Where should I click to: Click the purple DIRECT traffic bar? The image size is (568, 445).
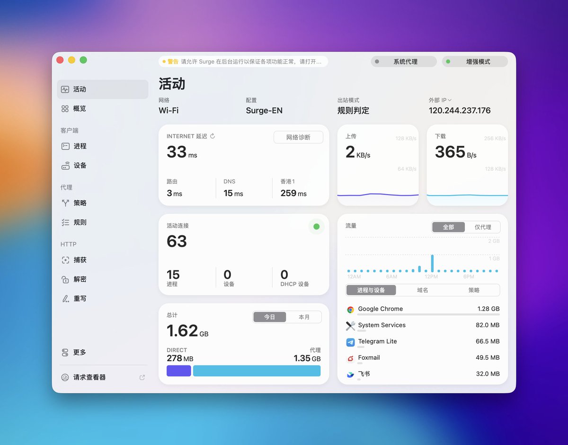click(x=178, y=371)
